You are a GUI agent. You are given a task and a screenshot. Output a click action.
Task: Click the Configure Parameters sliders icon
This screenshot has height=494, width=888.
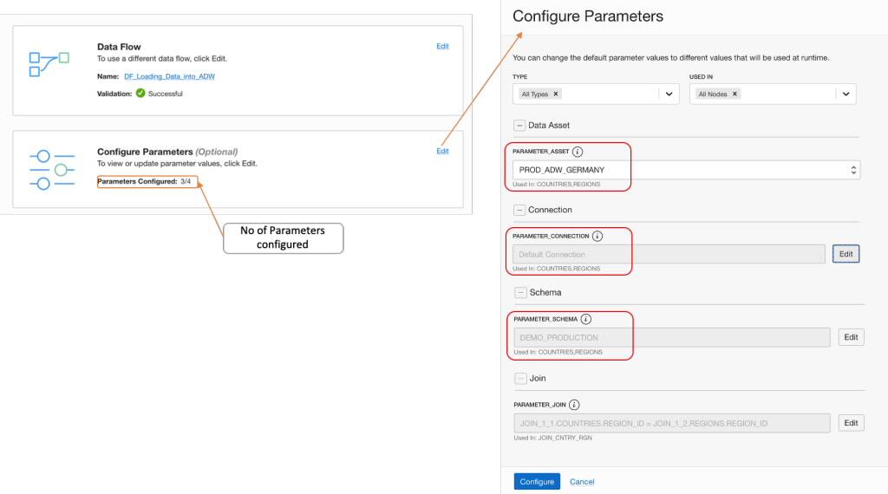pyautogui.click(x=52, y=170)
